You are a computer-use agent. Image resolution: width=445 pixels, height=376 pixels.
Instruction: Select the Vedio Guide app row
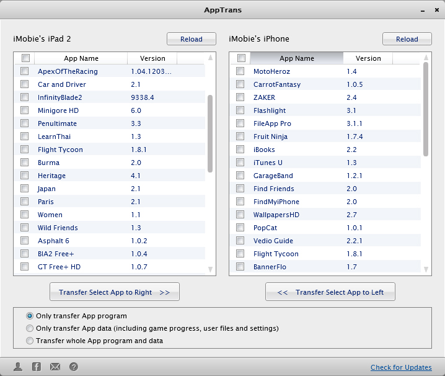pos(325,241)
